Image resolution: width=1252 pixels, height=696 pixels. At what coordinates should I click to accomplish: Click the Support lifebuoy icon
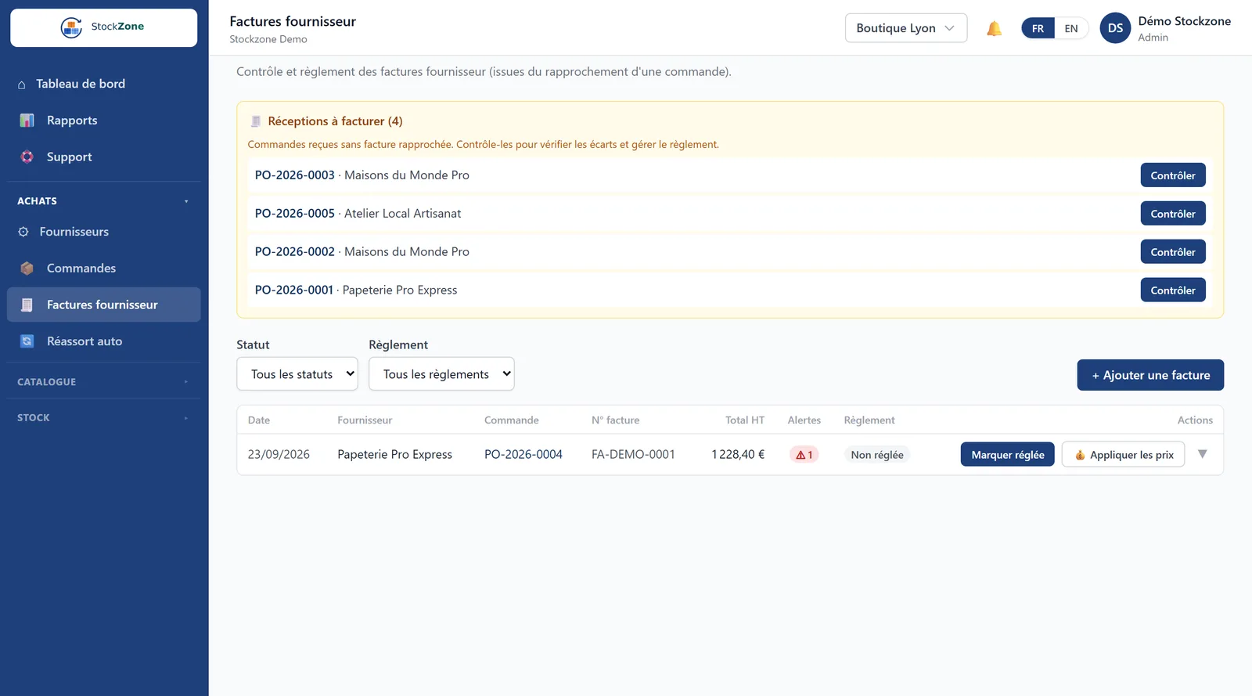(27, 157)
